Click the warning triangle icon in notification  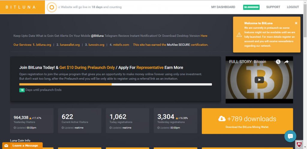[239, 34]
